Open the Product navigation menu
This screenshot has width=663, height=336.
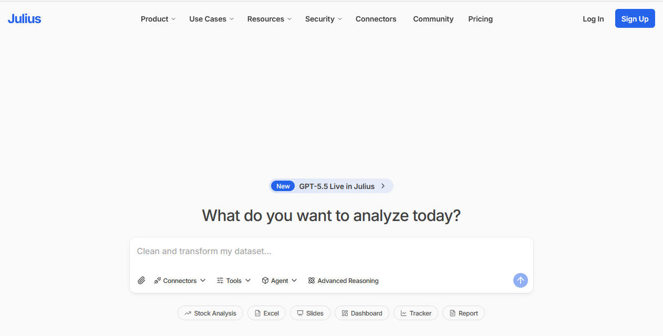pyautogui.click(x=158, y=19)
